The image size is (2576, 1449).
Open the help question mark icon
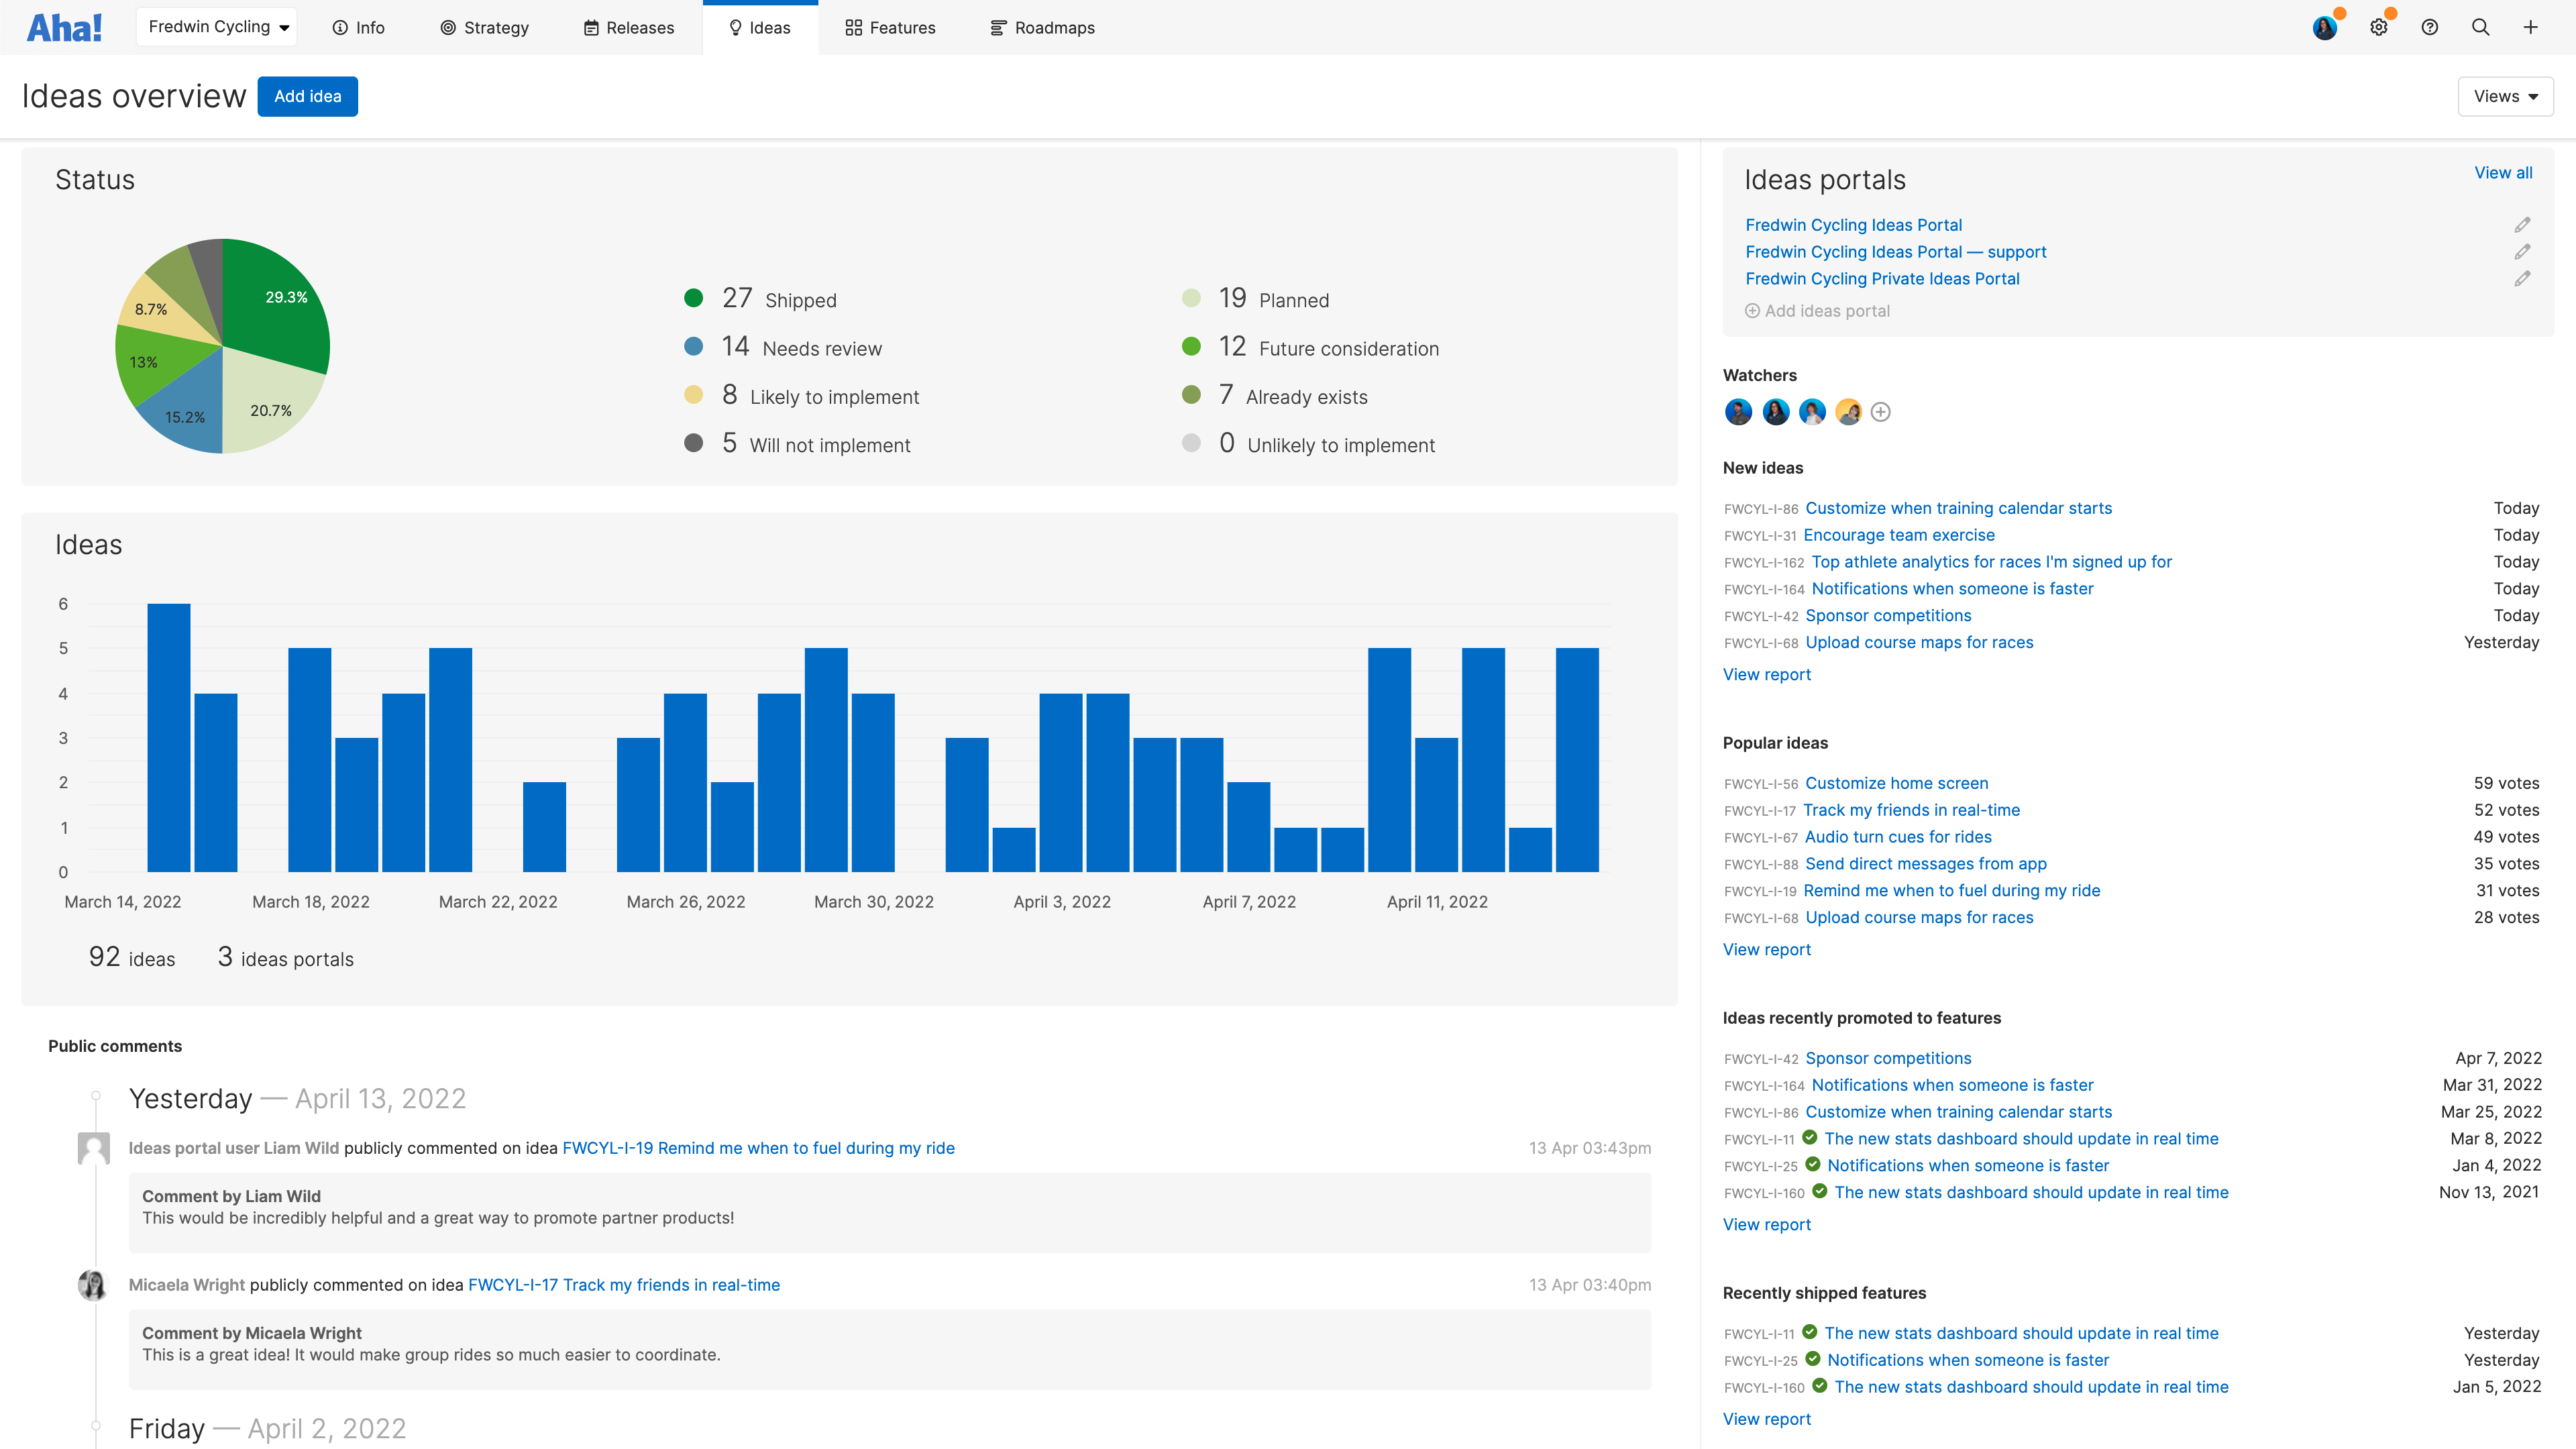[x=2429, y=27]
